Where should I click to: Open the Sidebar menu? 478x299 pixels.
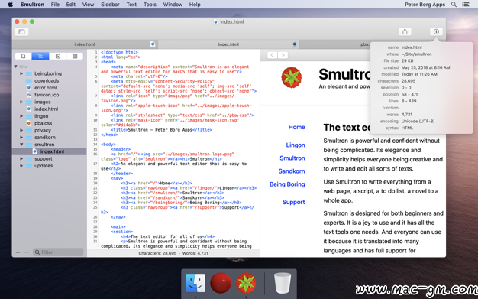[x=110, y=5]
